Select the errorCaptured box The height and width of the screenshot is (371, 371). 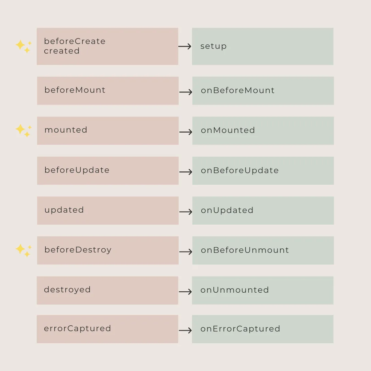(x=108, y=329)
